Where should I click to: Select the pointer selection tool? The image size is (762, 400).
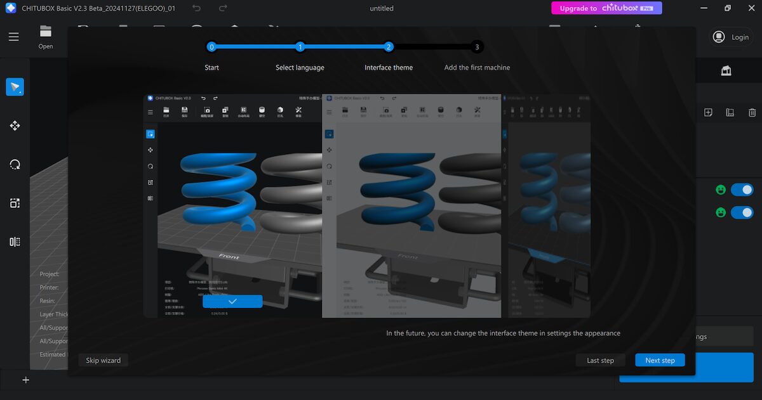coord(15,87)
